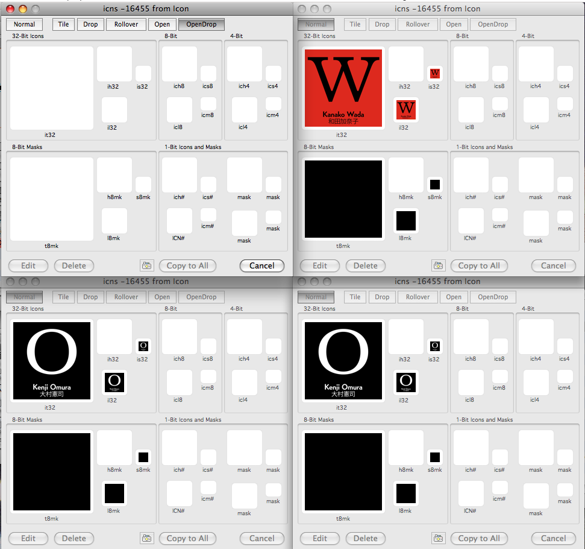
Task: Switch to the Normal tab in the active top-left window
Action: point(24,24)
